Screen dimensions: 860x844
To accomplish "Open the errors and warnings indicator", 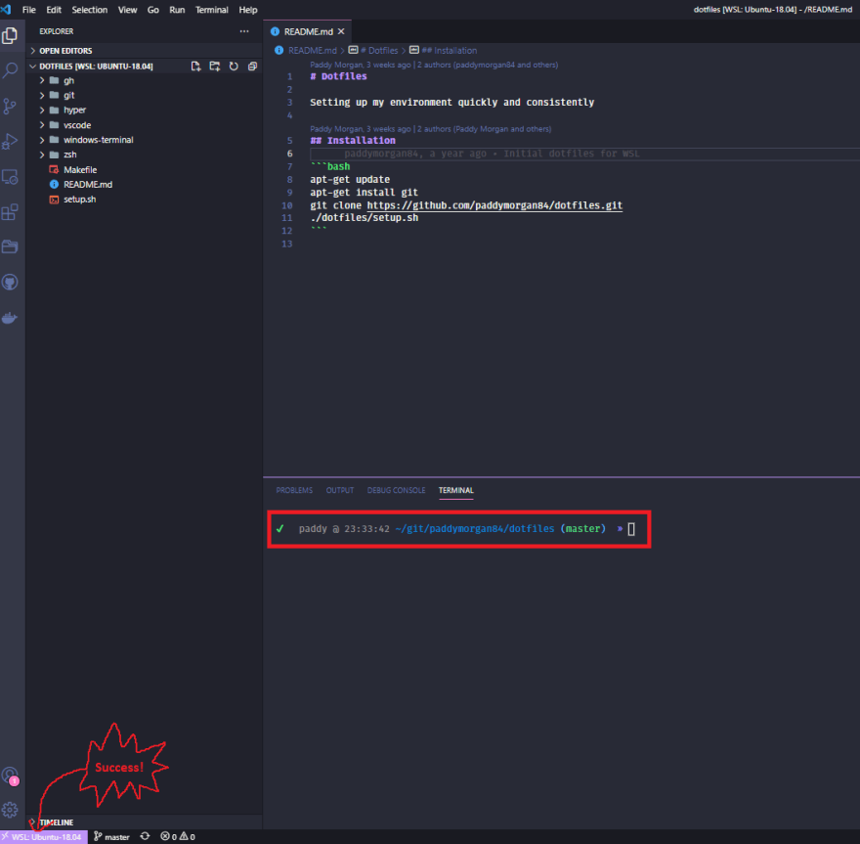I will coord(178,836).
